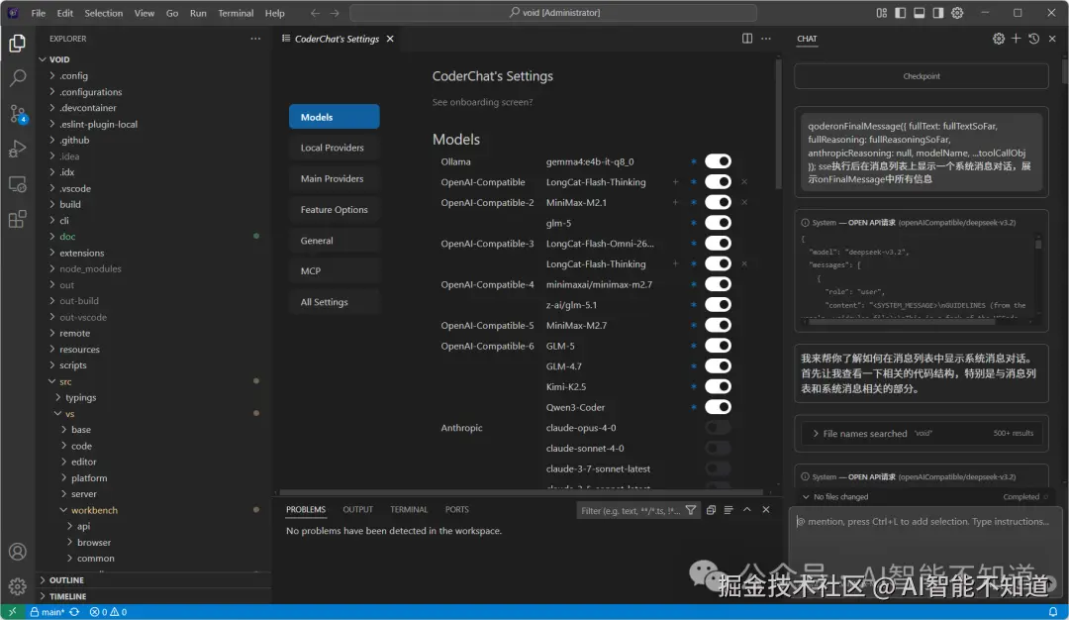Viewport: 1069px width, 620px height.
Task: Open the Explorer view in activity bar
Action: click(x=18, y=44)
